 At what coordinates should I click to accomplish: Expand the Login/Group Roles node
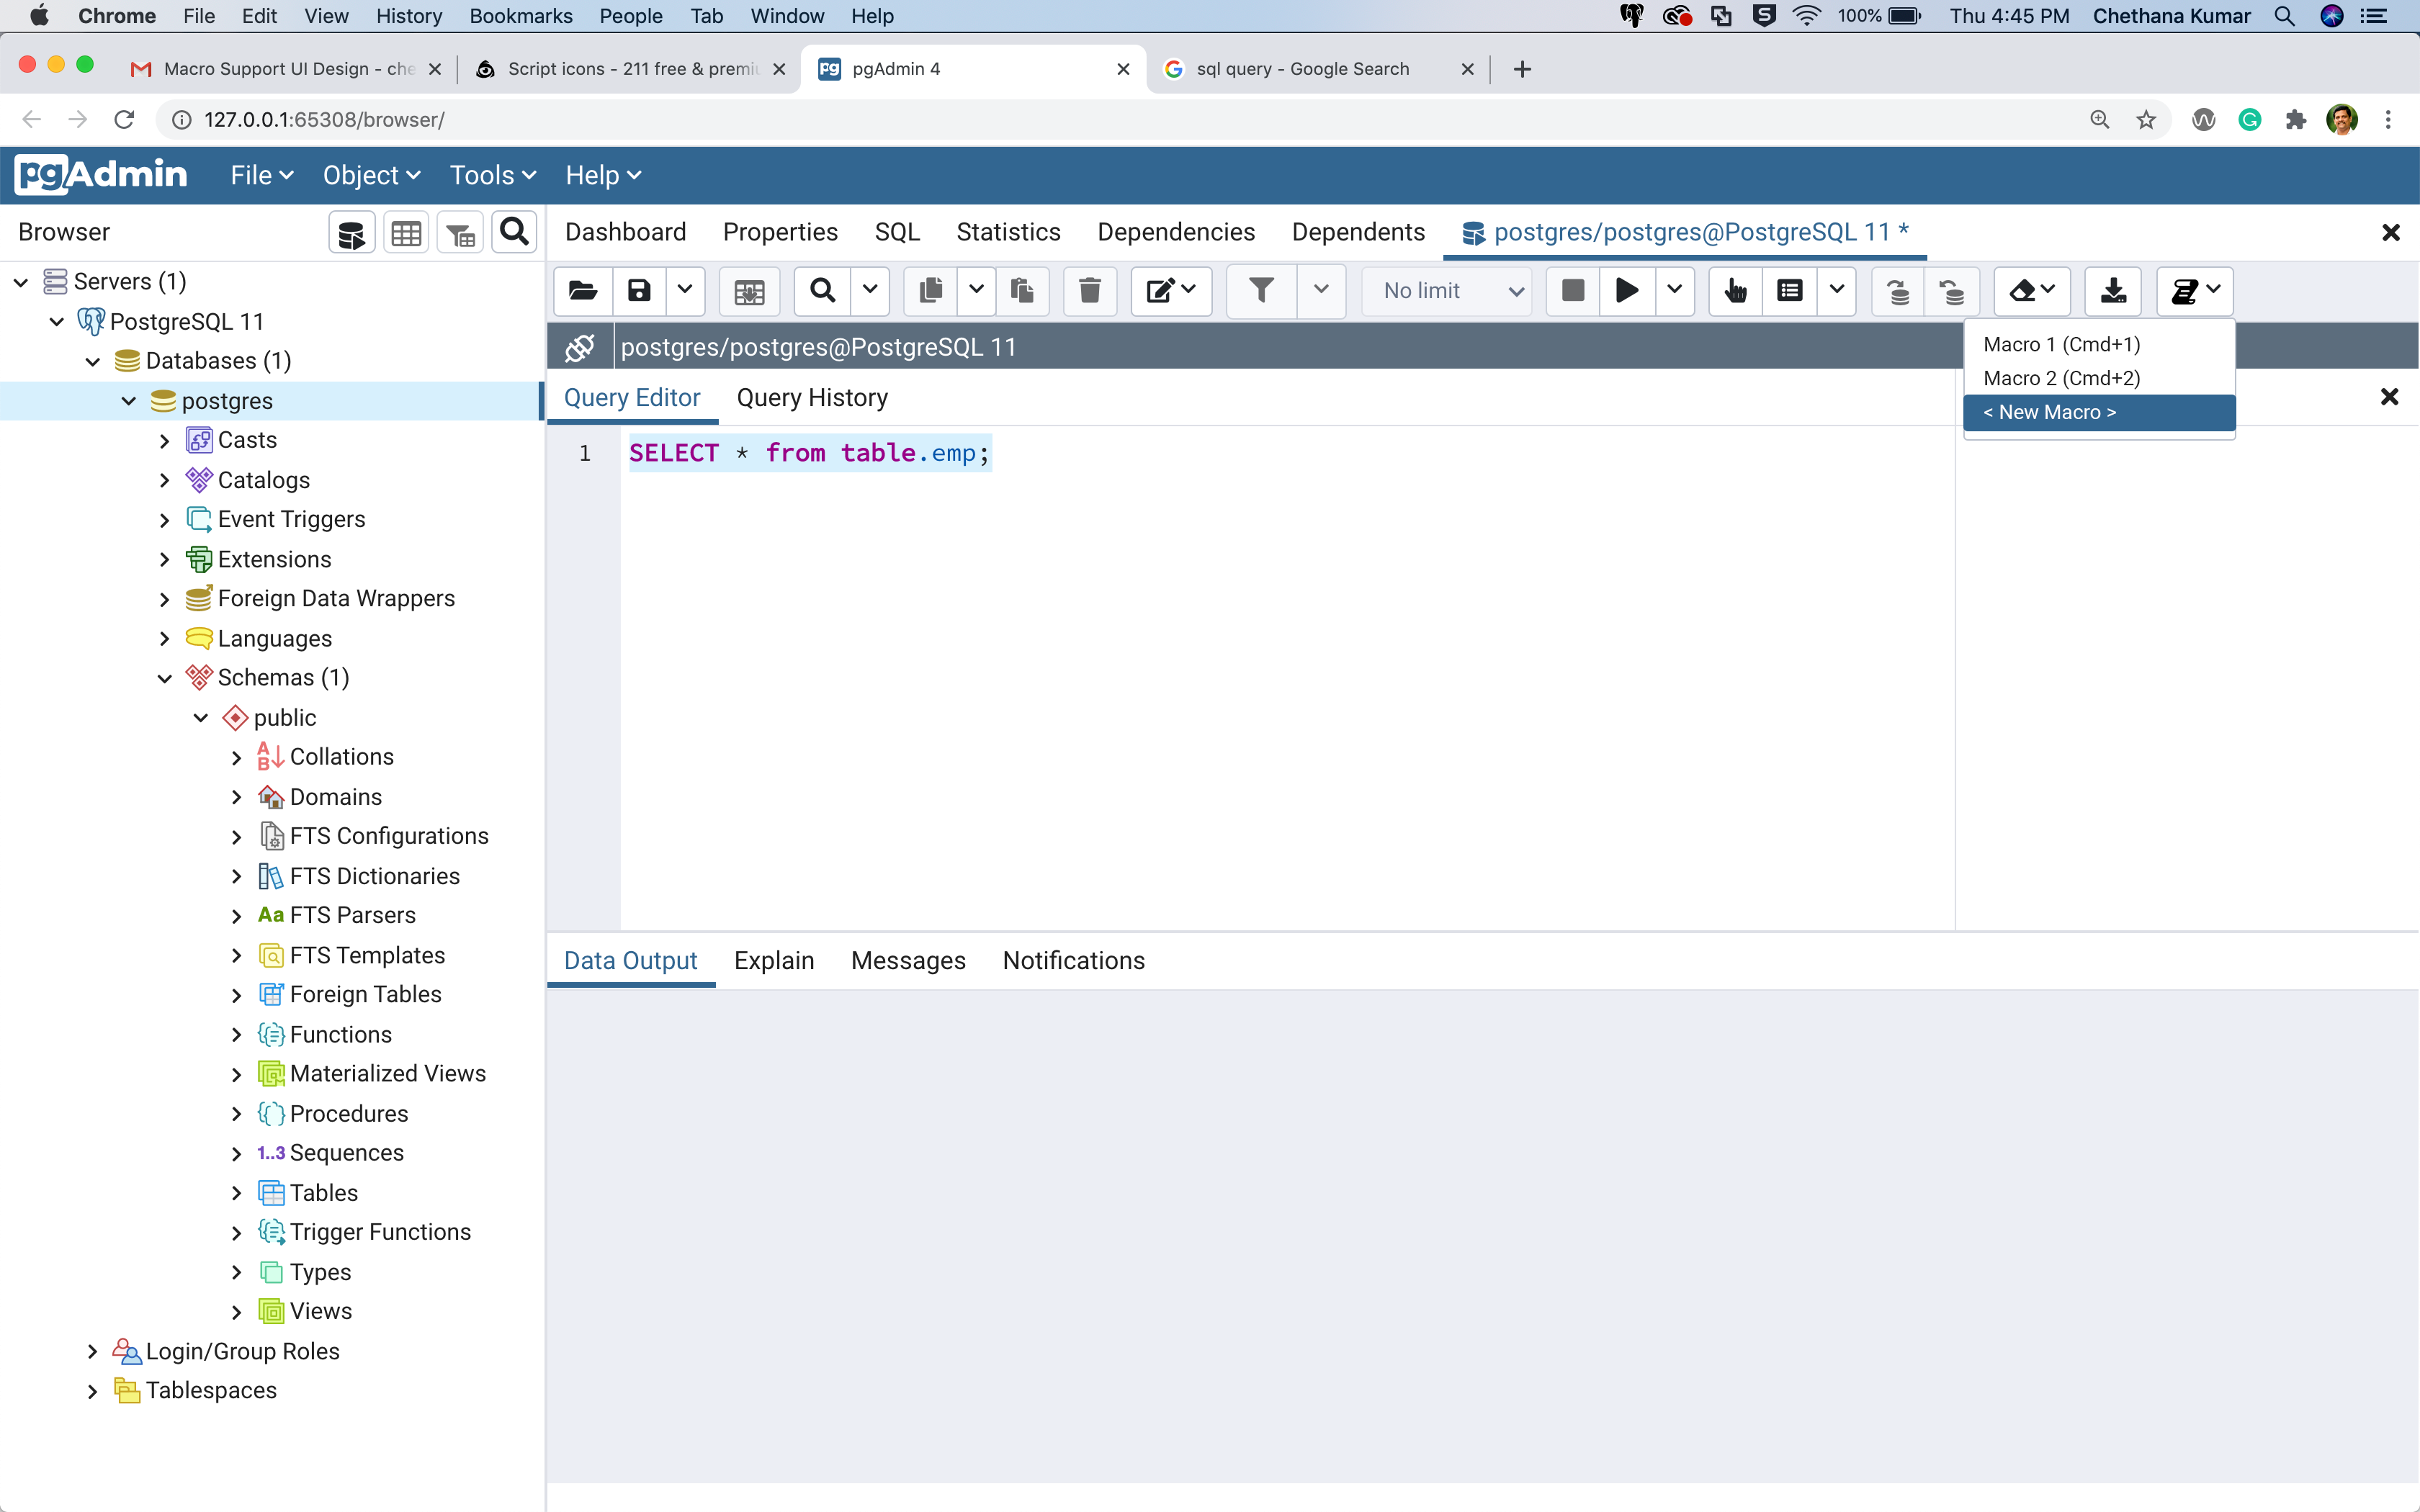coord(93,1351)
